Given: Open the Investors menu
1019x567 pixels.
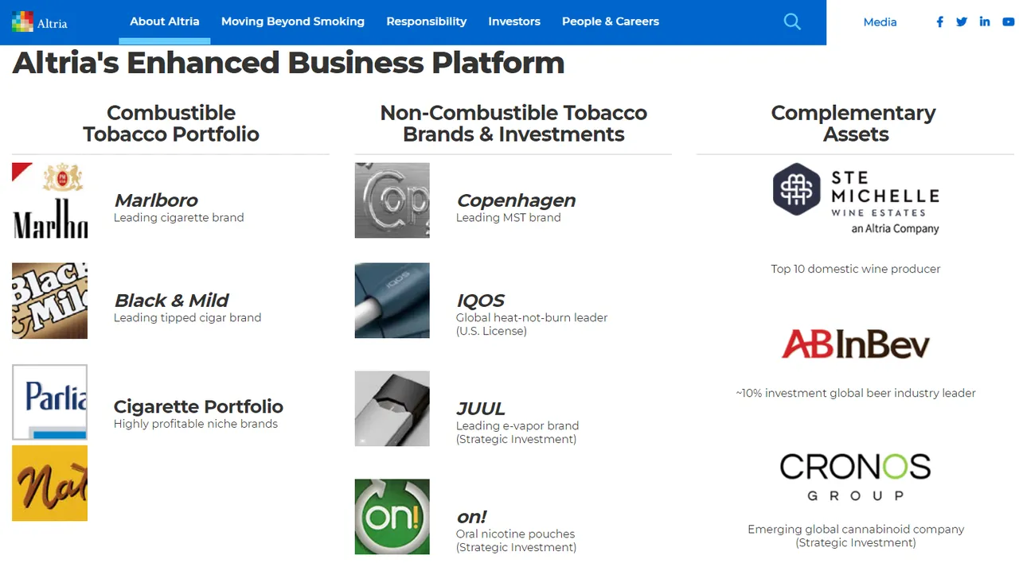Looking at the screenshot, I should [514, 21].
